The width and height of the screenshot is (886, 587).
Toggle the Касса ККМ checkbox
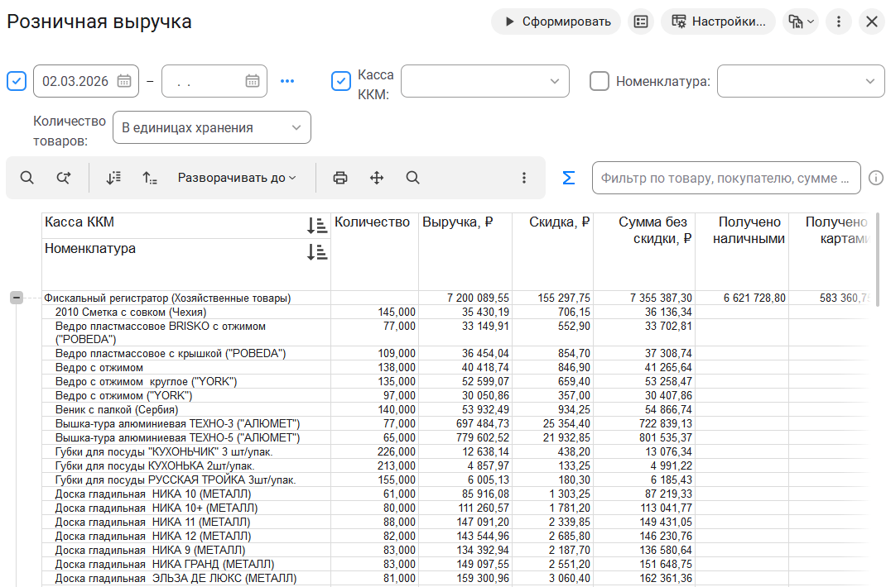click(x=341, y=81)
